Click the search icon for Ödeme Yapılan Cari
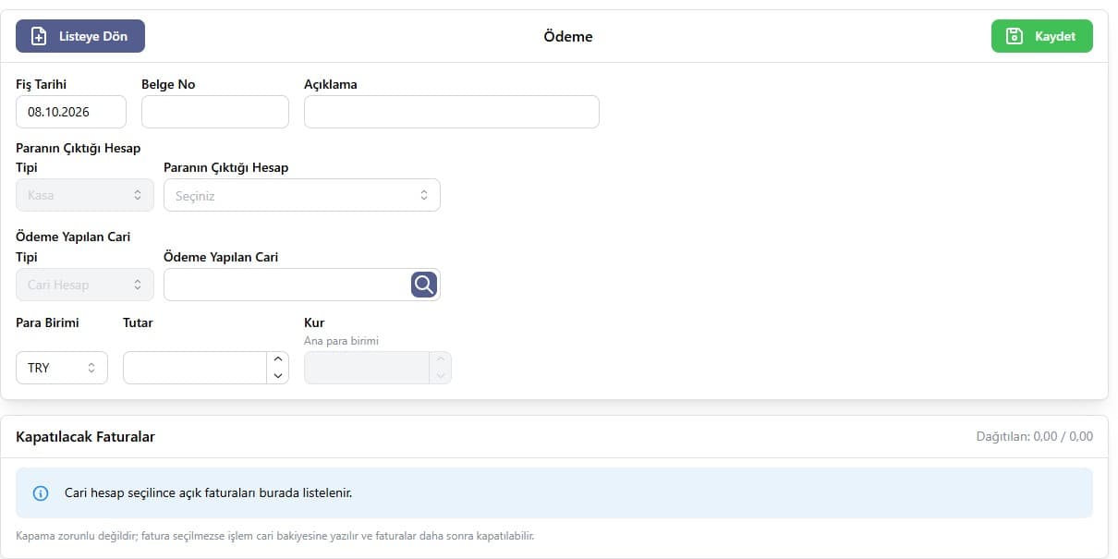The height and width of the screenshot is (559, 1118). (424, 285)
